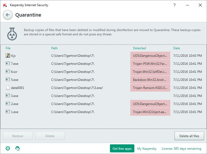Click the data0001 file icon
Screen dimensions: 207x154
pyautogui.click(x=8, y=88)
